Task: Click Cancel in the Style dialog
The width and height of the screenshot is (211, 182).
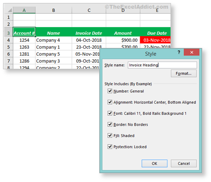Action: click(184, 163)
